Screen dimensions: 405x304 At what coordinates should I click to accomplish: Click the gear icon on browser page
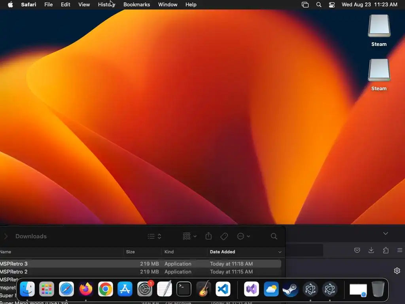pos(397,271)
